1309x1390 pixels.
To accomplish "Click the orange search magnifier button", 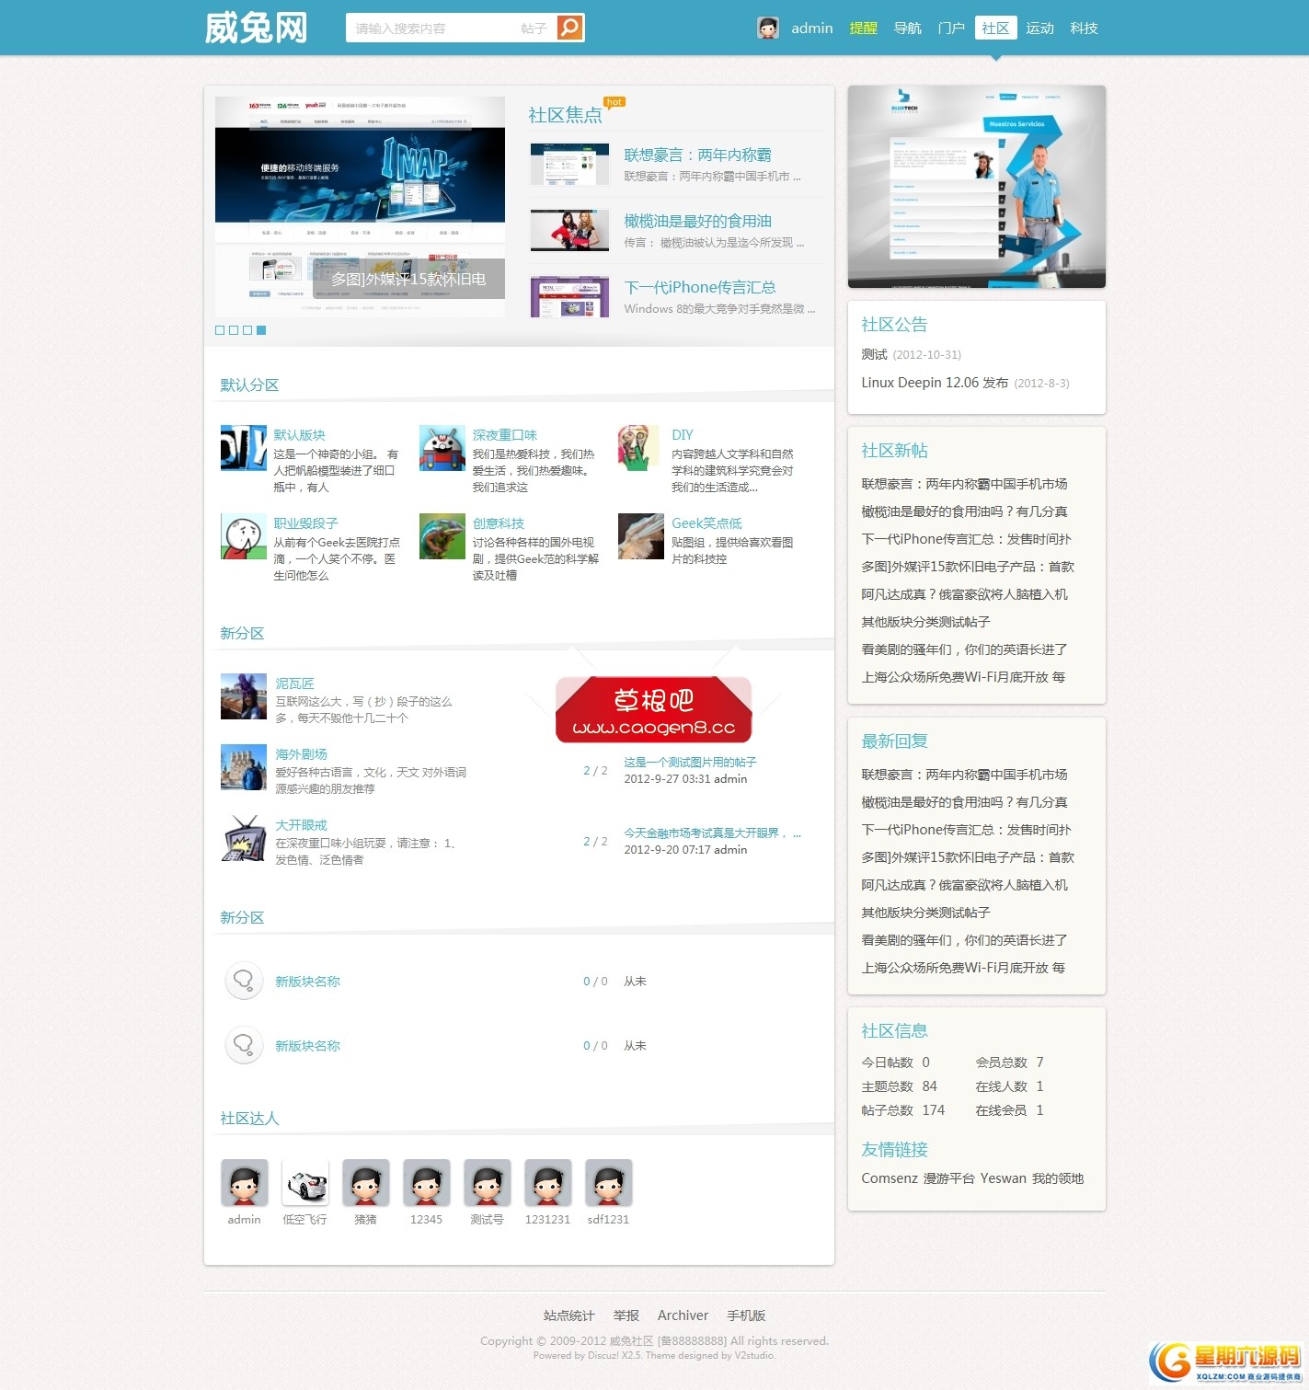I will [x=570, y=28].
